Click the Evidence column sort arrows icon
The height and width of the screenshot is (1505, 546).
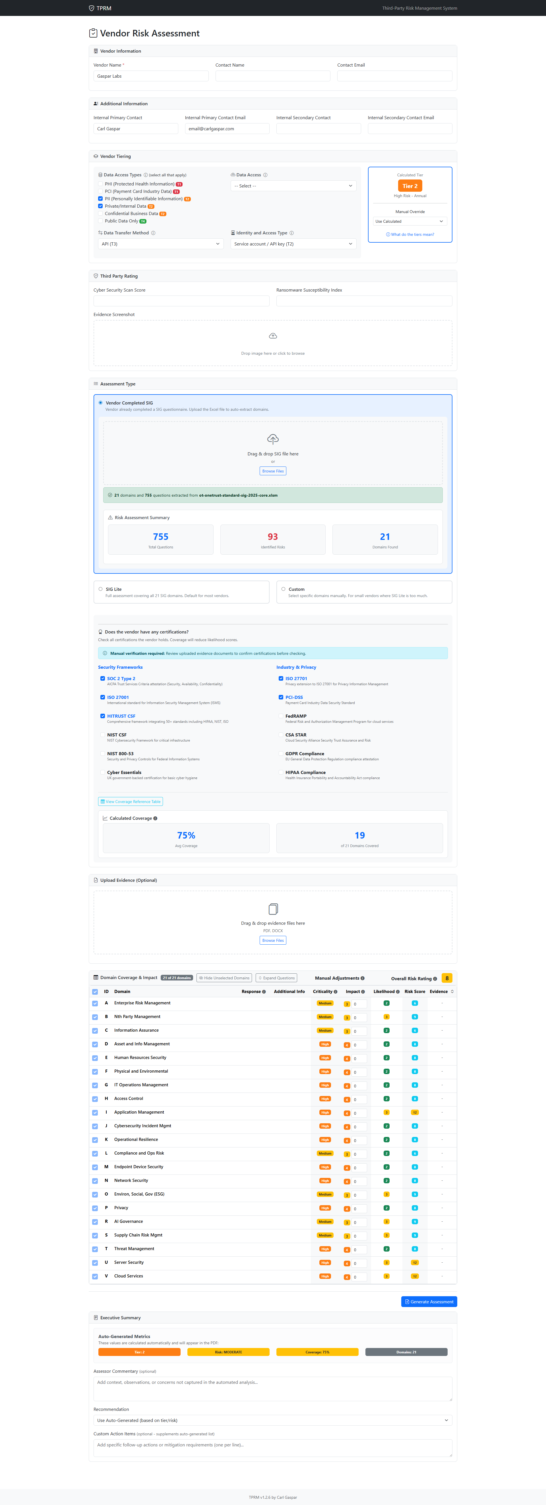point(452,992)
